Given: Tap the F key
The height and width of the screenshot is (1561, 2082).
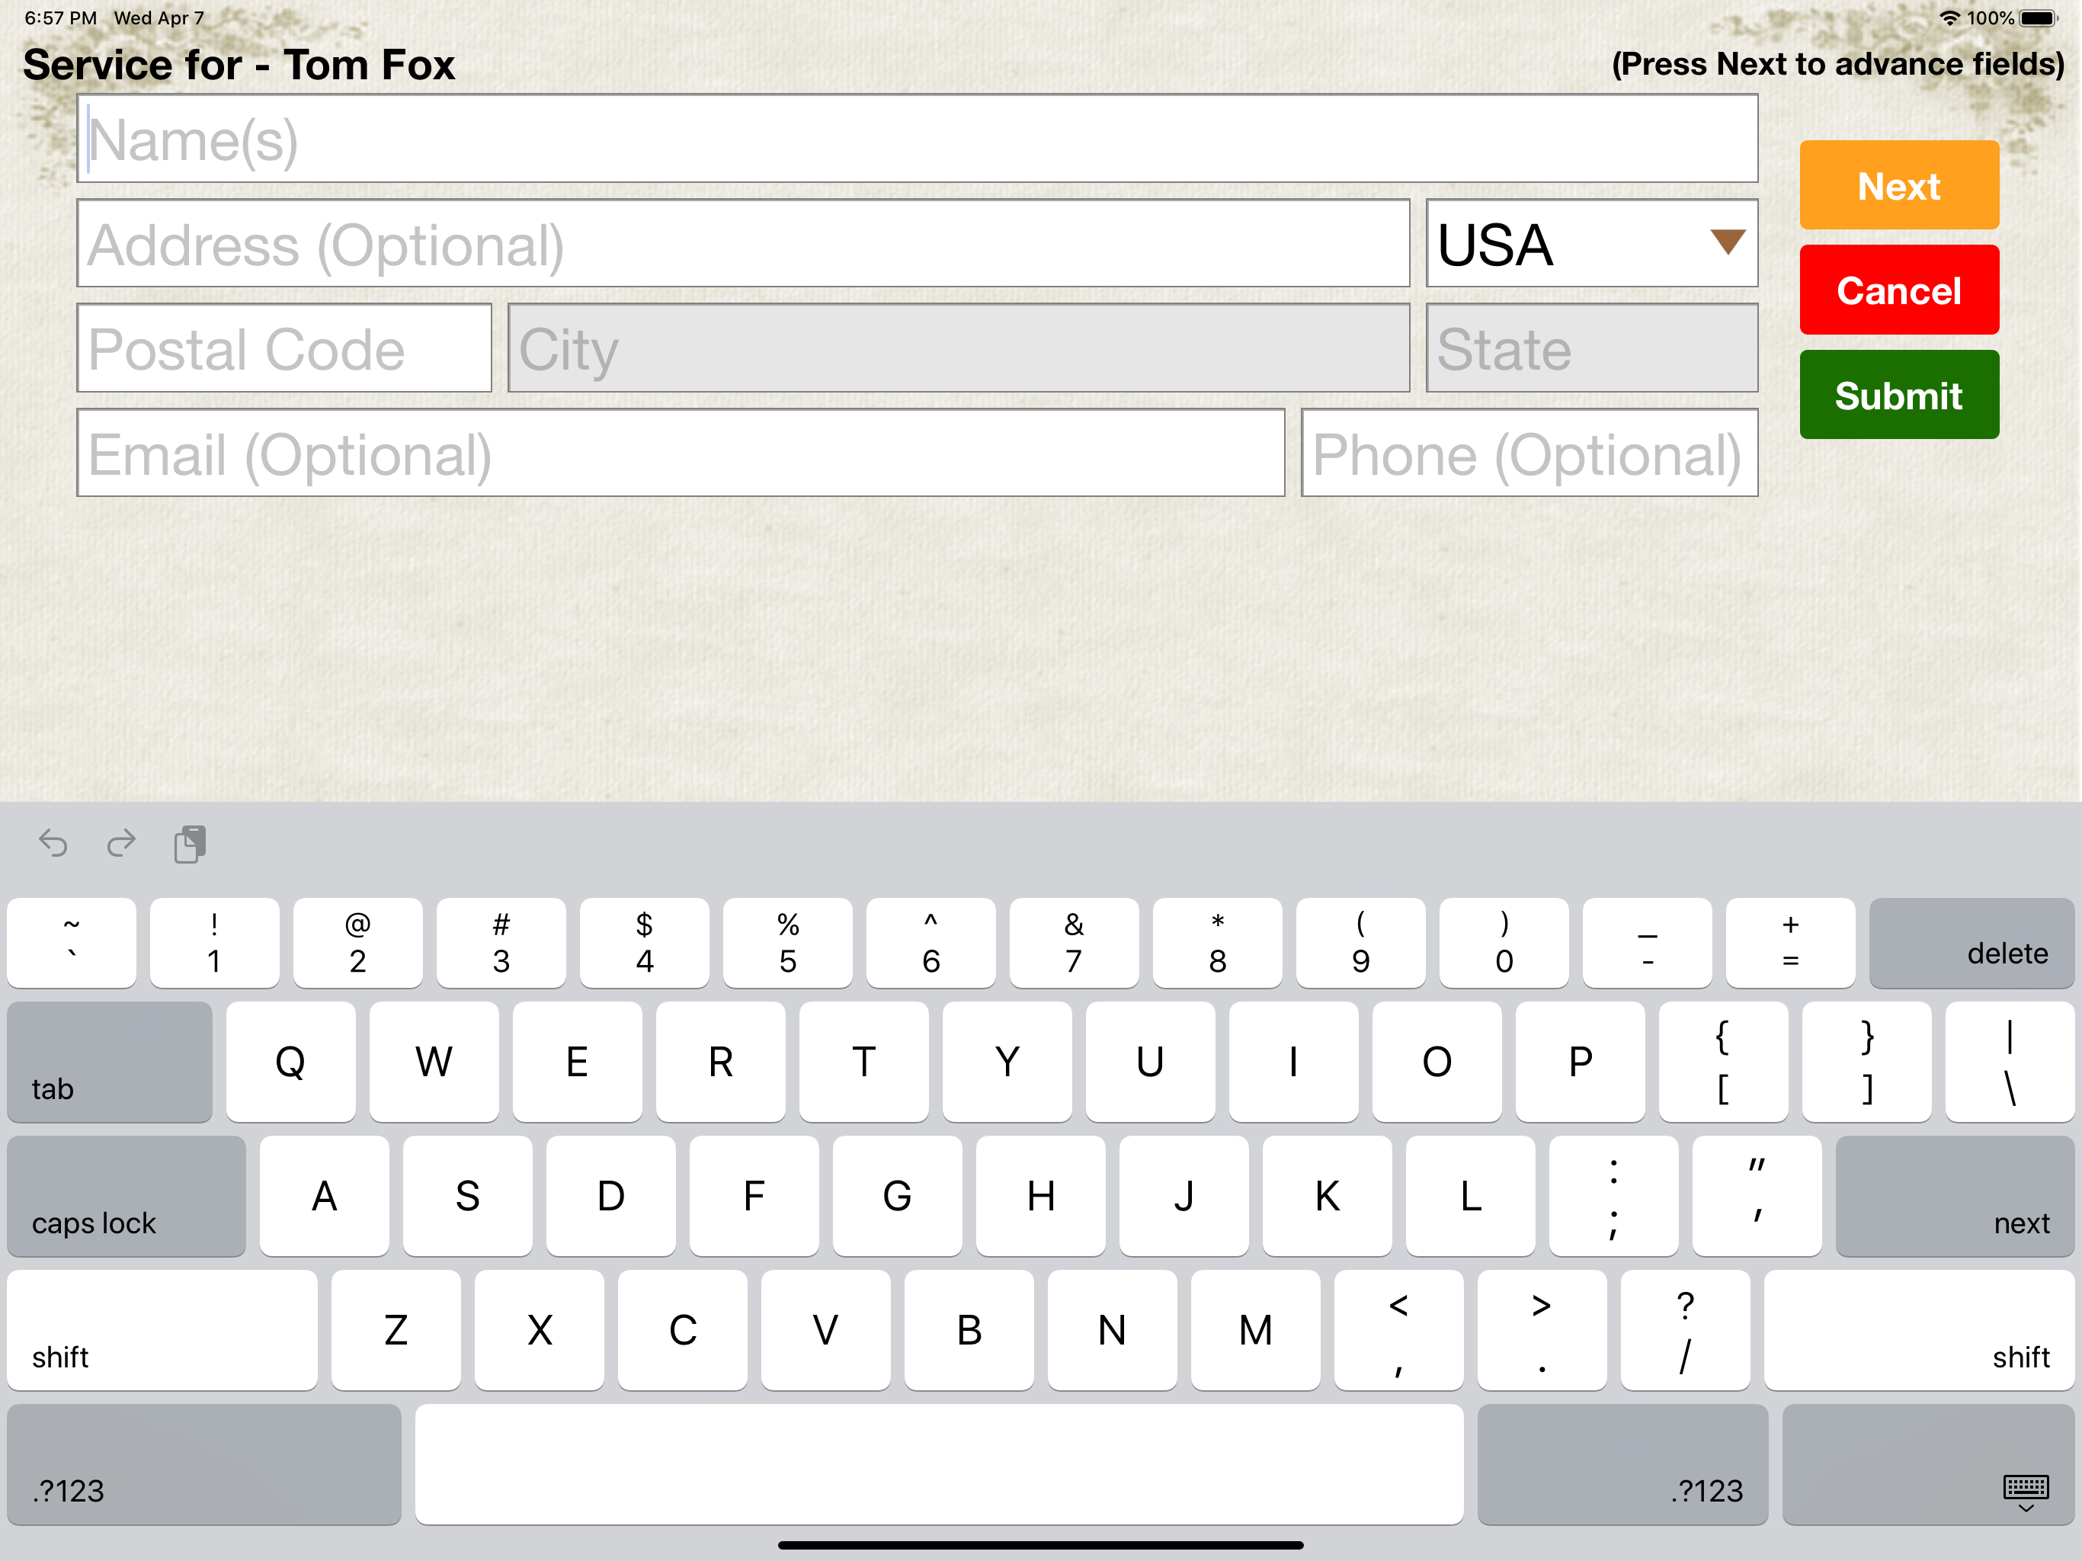Looking at the screenshot, I should [x=754, y=1196].
